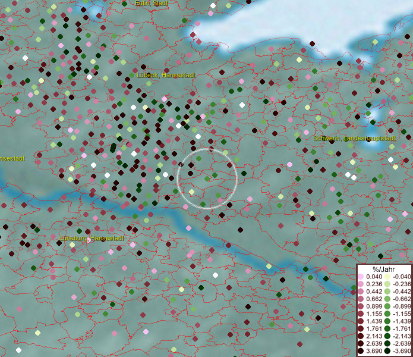
Task: Select the -3.690 darkest green legend swatch
Action: (386, 352)
